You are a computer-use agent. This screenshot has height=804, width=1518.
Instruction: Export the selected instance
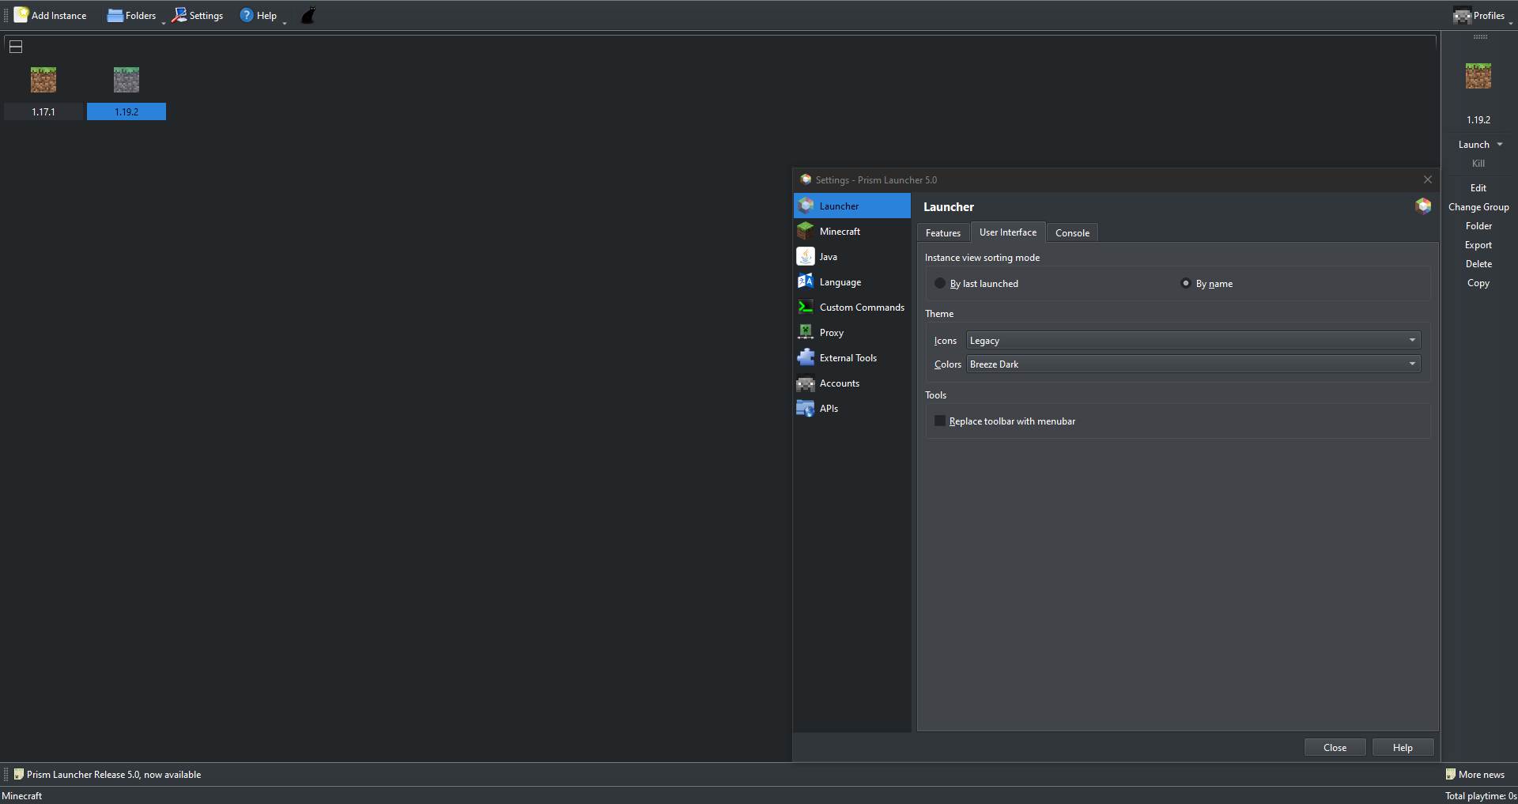(1478, 245)
